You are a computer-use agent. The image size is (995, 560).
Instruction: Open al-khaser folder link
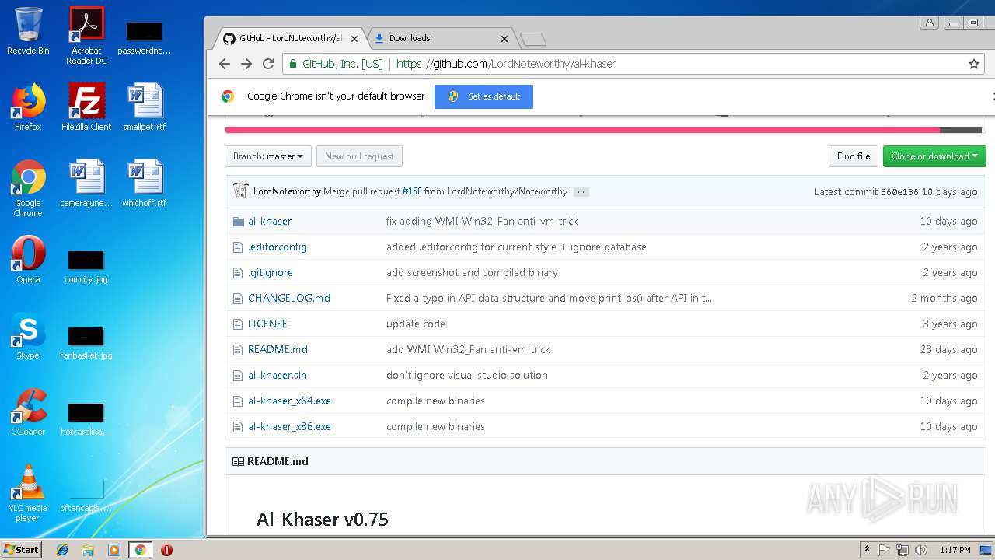point(270,221)
